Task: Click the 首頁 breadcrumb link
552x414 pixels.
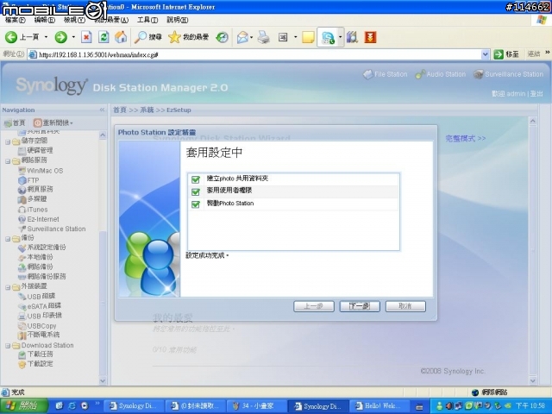Action: coord(120,110)
